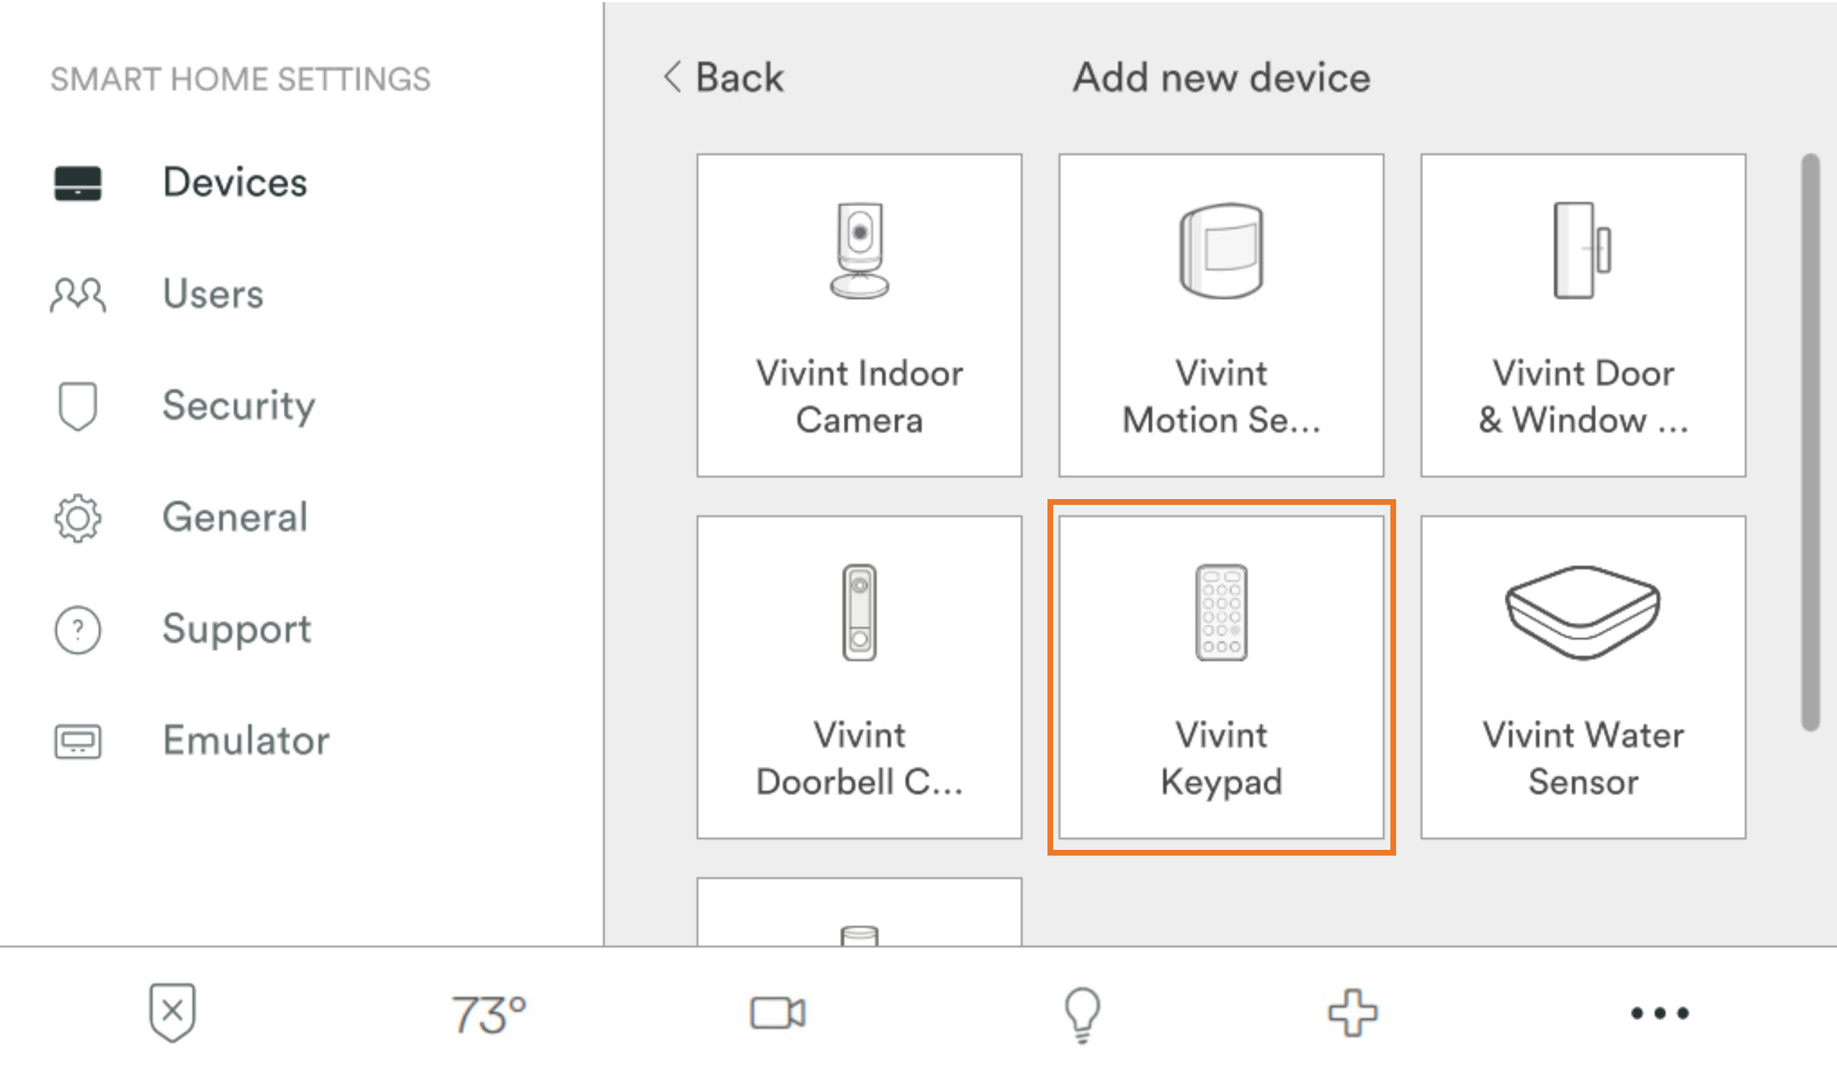This screenshot has width=1837, height=1076.
Task: Select the Emulator icon in the sidebar
Action: tap(76, 742)
